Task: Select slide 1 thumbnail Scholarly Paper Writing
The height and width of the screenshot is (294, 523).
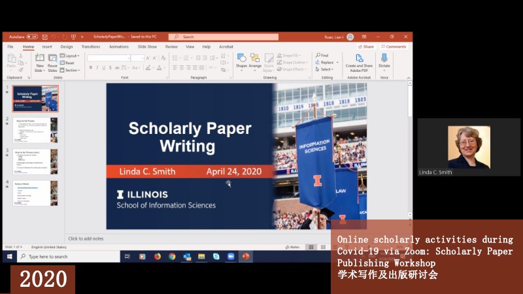Action: tap(35, 99)
